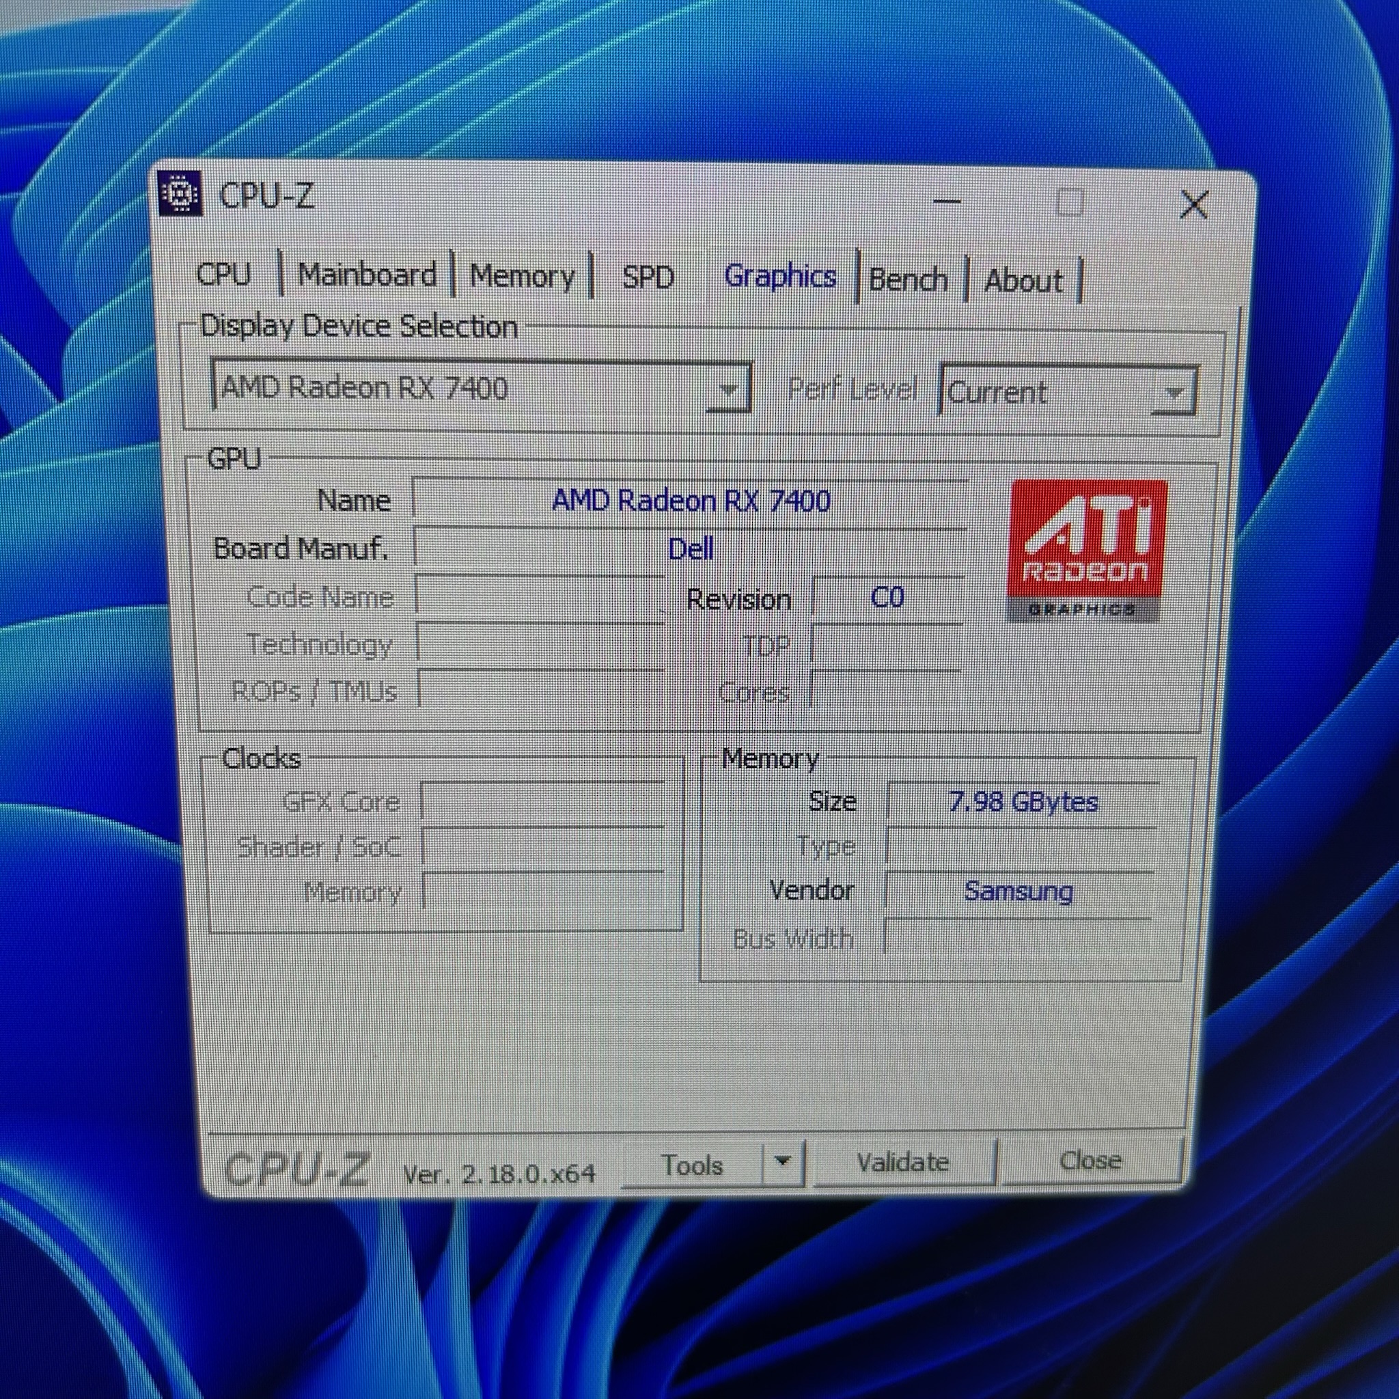Click the CPU-Z chip icon in title bar
The height and width of the screenshot is (1399, 1399).
coord(180,193)
